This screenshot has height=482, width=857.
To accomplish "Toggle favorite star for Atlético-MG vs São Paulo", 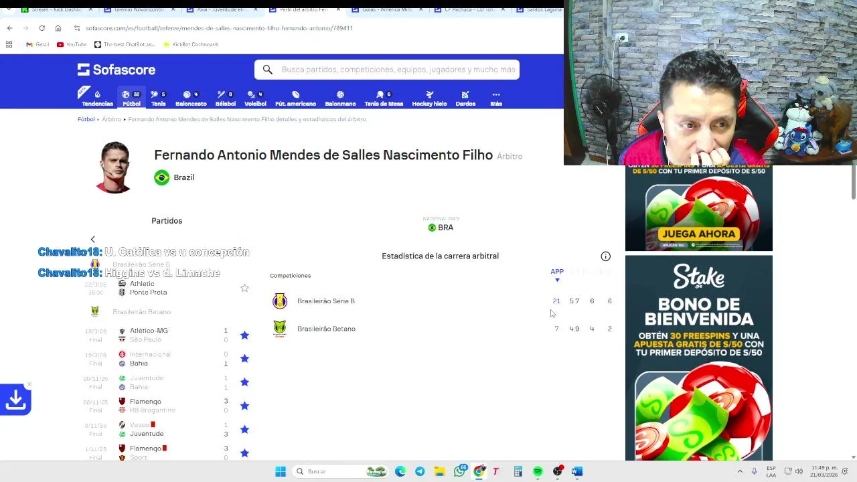I will coord(244,335).
